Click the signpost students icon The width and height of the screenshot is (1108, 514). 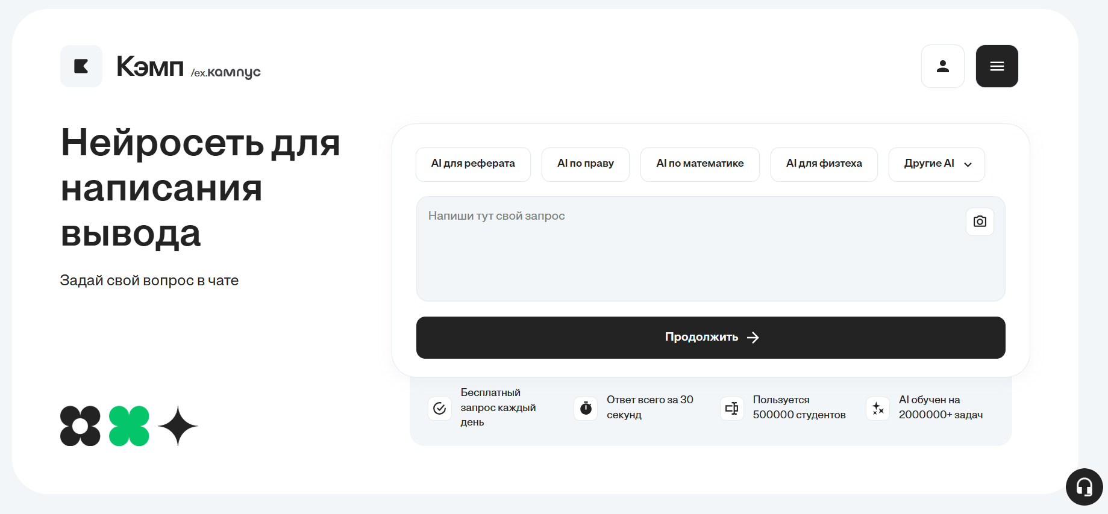(731, 409)
